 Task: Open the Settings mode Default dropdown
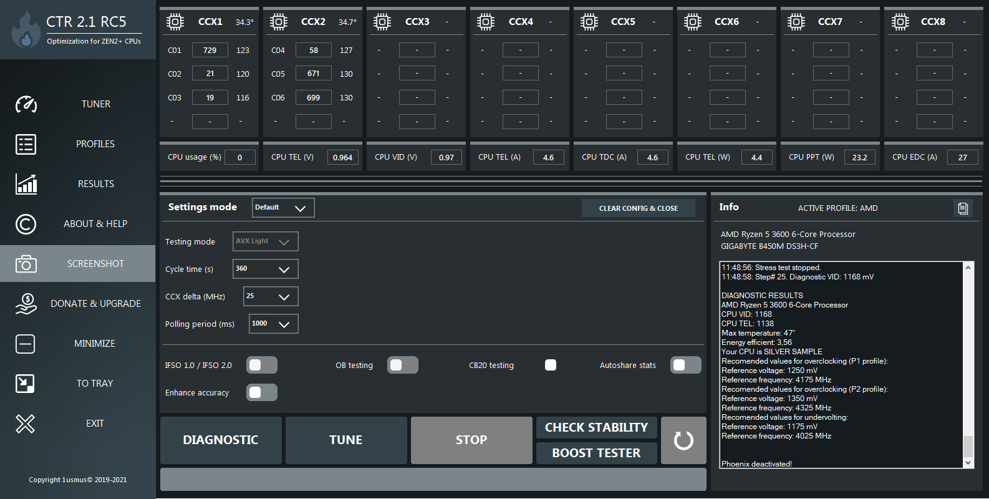click(283, 208)
